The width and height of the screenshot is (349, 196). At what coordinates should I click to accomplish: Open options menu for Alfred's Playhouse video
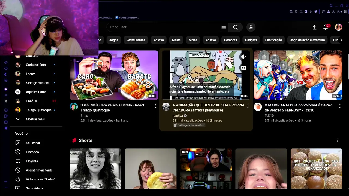[248, 106]
